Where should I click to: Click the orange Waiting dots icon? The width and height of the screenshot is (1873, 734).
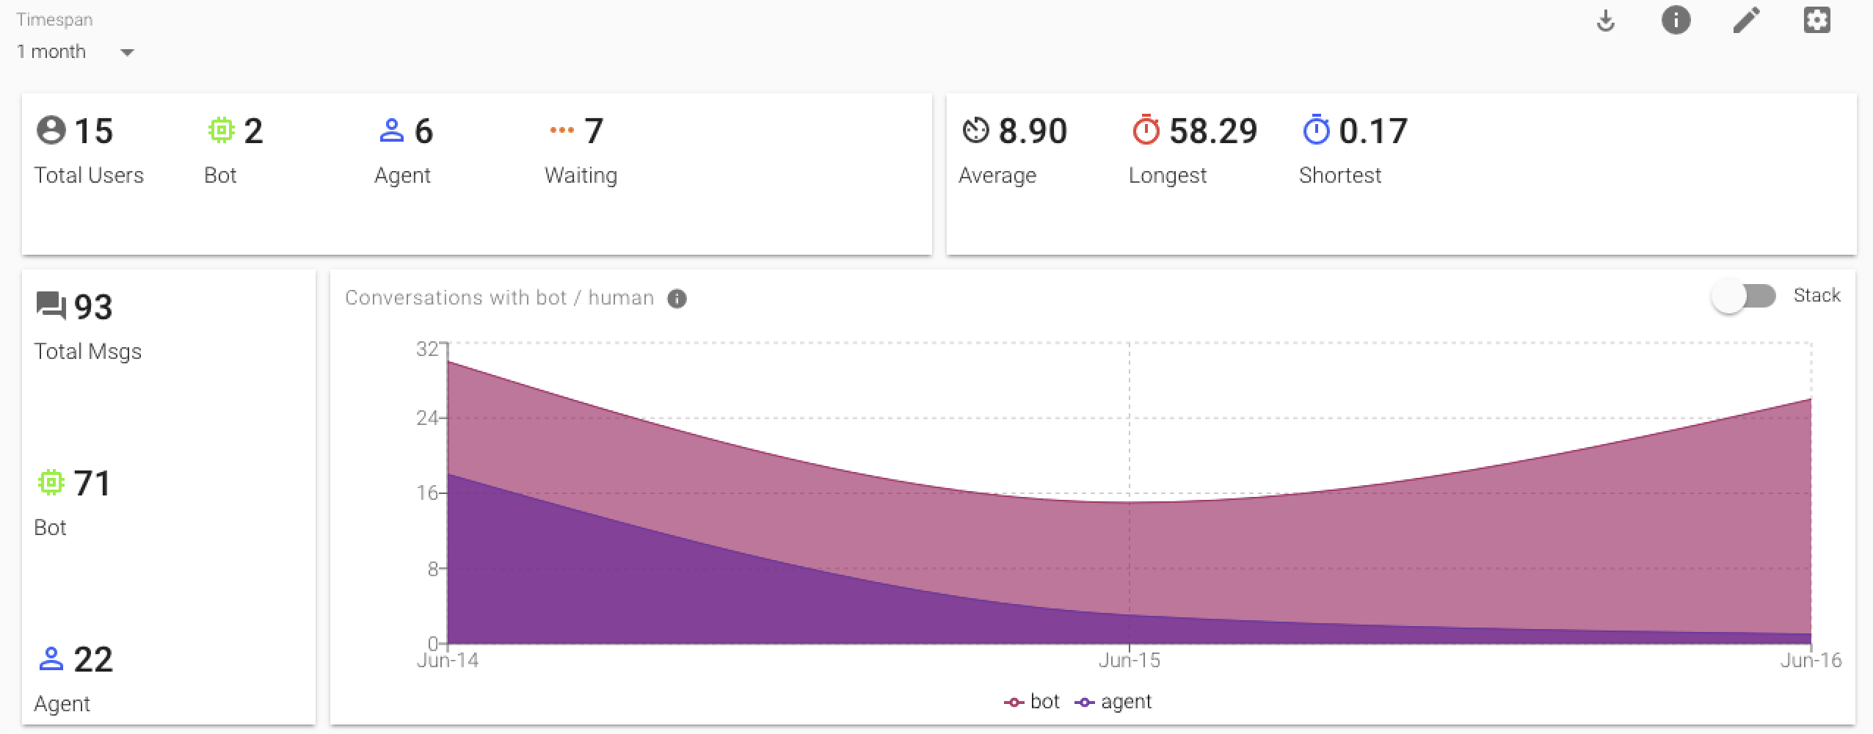coord(561,131)
